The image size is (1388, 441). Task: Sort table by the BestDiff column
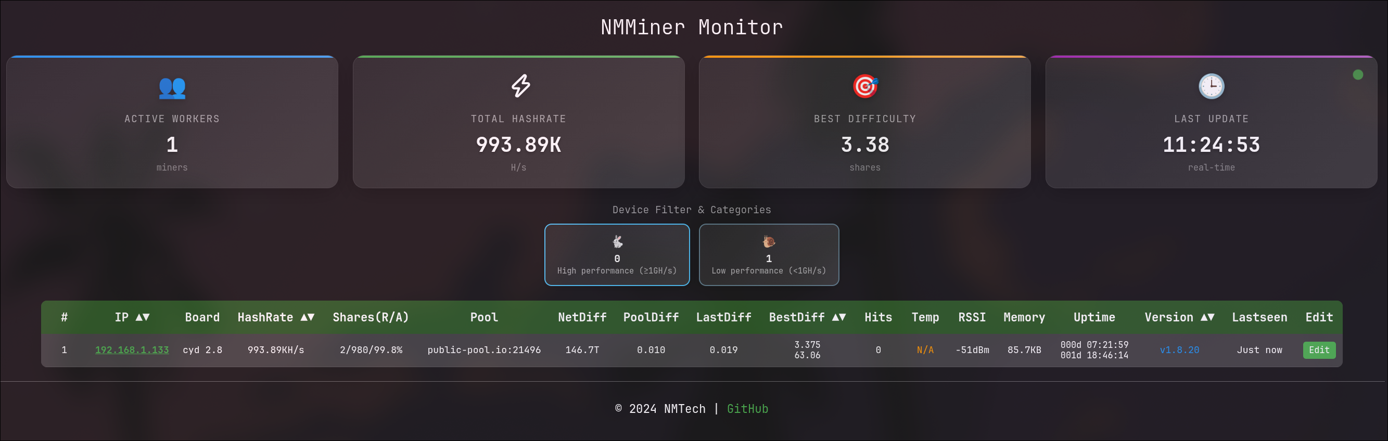(x=807, y=317)
